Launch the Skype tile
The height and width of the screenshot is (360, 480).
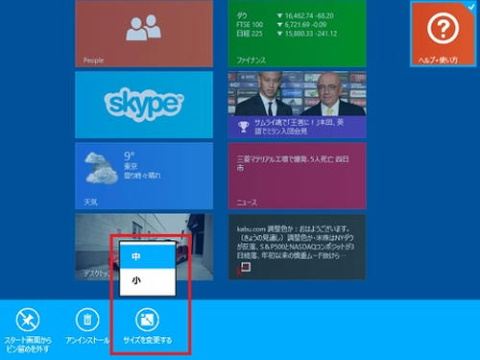tap(144, 105)
